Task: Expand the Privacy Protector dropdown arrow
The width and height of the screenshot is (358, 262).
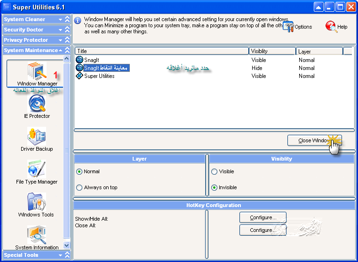Action: click(60, 40)
